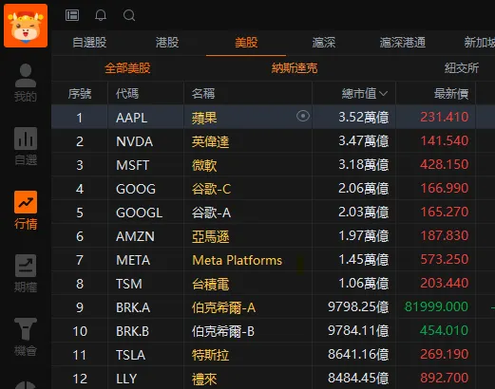Viewport: 495px width, 389px height.
Task: Switch to the 滬深 tab
Action: (x=324, y=43)
